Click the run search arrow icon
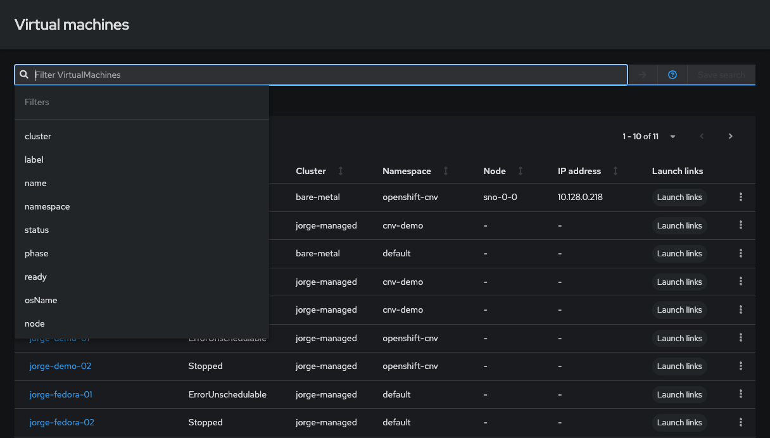This screenshot has height=438, width=770. 643,75
